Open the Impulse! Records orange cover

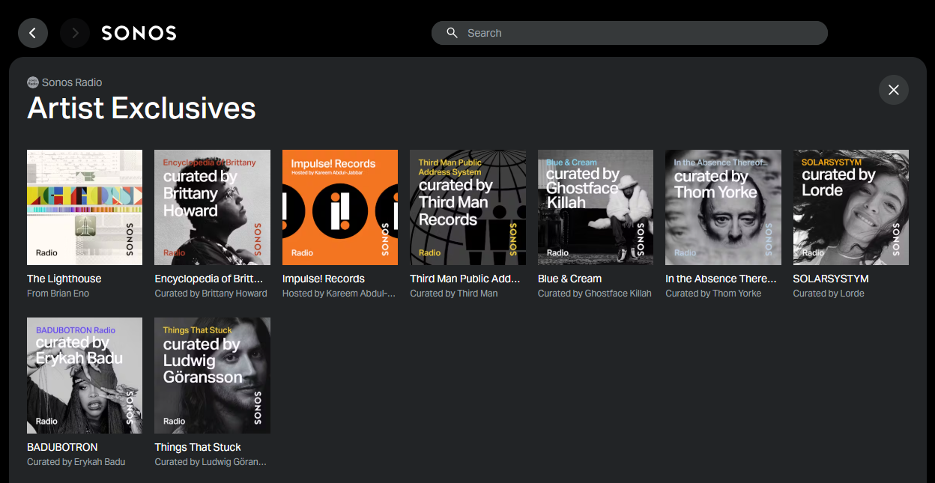click(x=340, y=207)
